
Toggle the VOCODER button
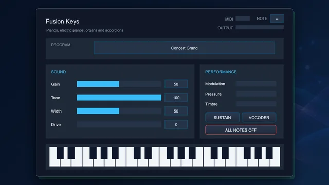(x=259, y=118)
